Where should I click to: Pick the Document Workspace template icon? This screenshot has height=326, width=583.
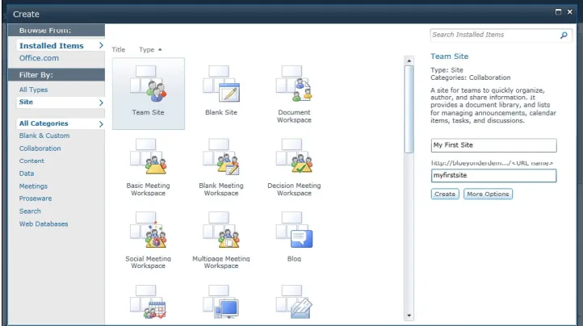click(x=294, y=84)
